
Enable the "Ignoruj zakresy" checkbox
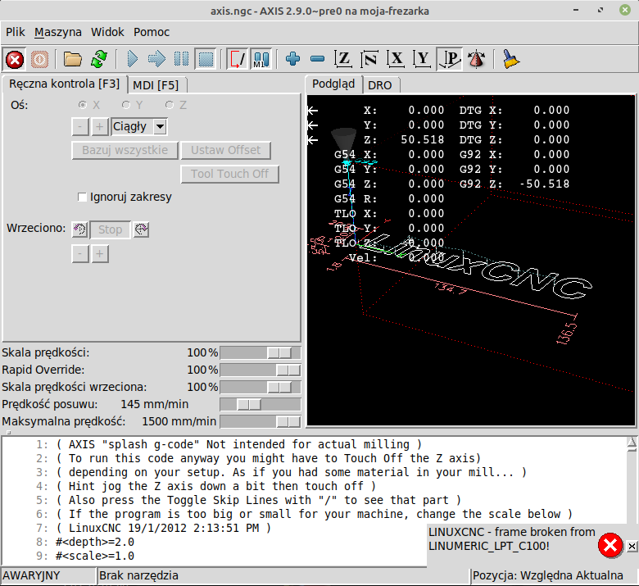(x=82, y=197)
